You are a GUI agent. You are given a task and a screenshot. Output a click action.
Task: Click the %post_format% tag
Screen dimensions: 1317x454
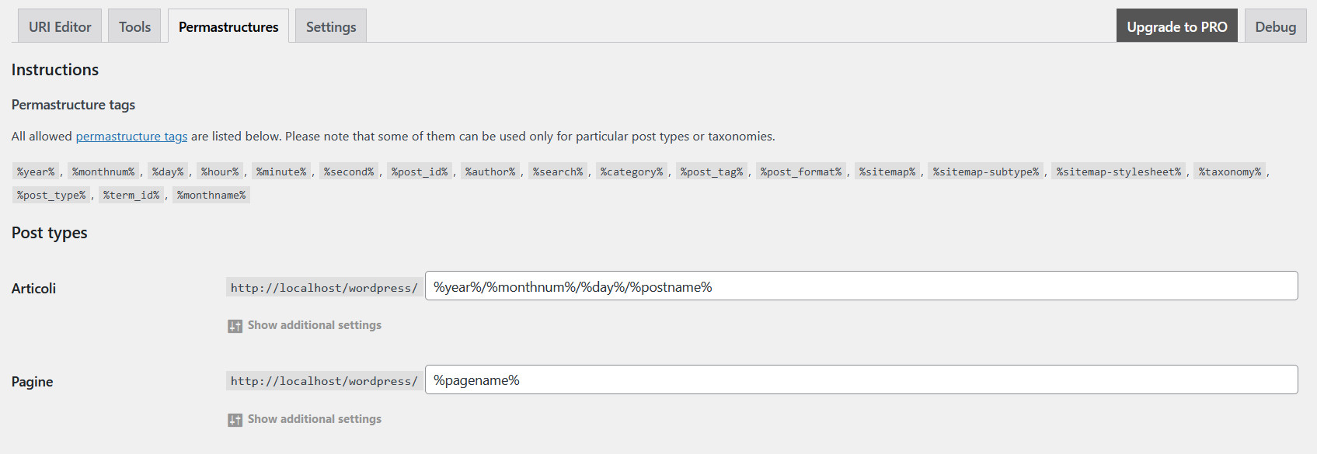(801, 172)
